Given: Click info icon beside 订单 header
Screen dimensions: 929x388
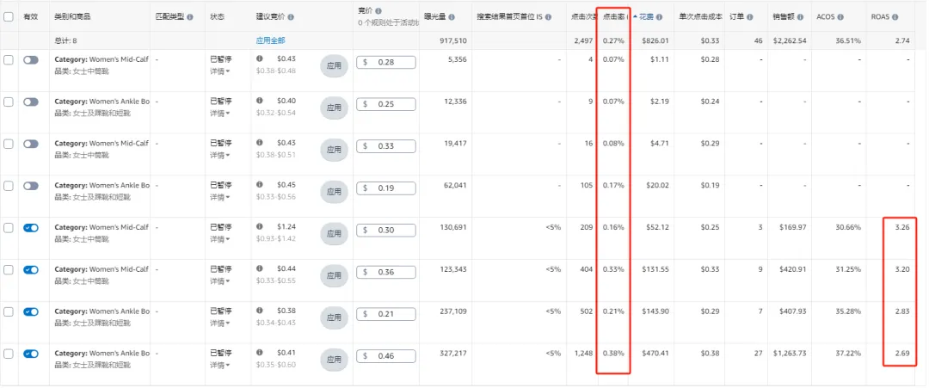Looking at the screenshot, I should pos(751,17).
